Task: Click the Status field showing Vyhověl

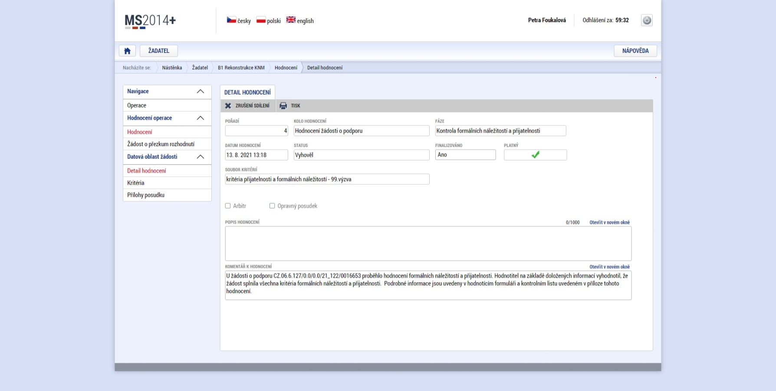Action: coord(362,155)
